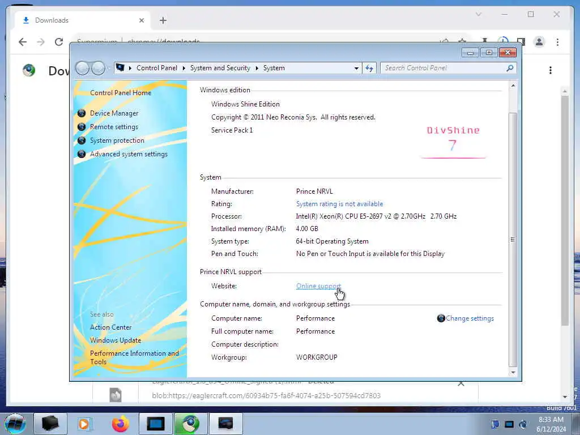Expand the address bar history dropdown
Viewport: 580px width, 435px height.
coord(356,68)
